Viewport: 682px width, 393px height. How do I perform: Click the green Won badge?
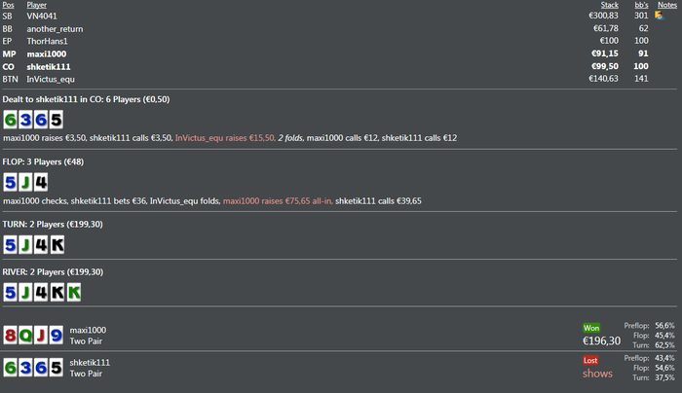pos(592,328)
